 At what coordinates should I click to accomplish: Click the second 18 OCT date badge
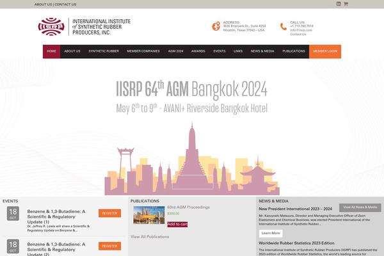tap(13, 246)
